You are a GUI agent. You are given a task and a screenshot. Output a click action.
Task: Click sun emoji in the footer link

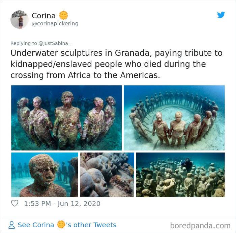61,225
